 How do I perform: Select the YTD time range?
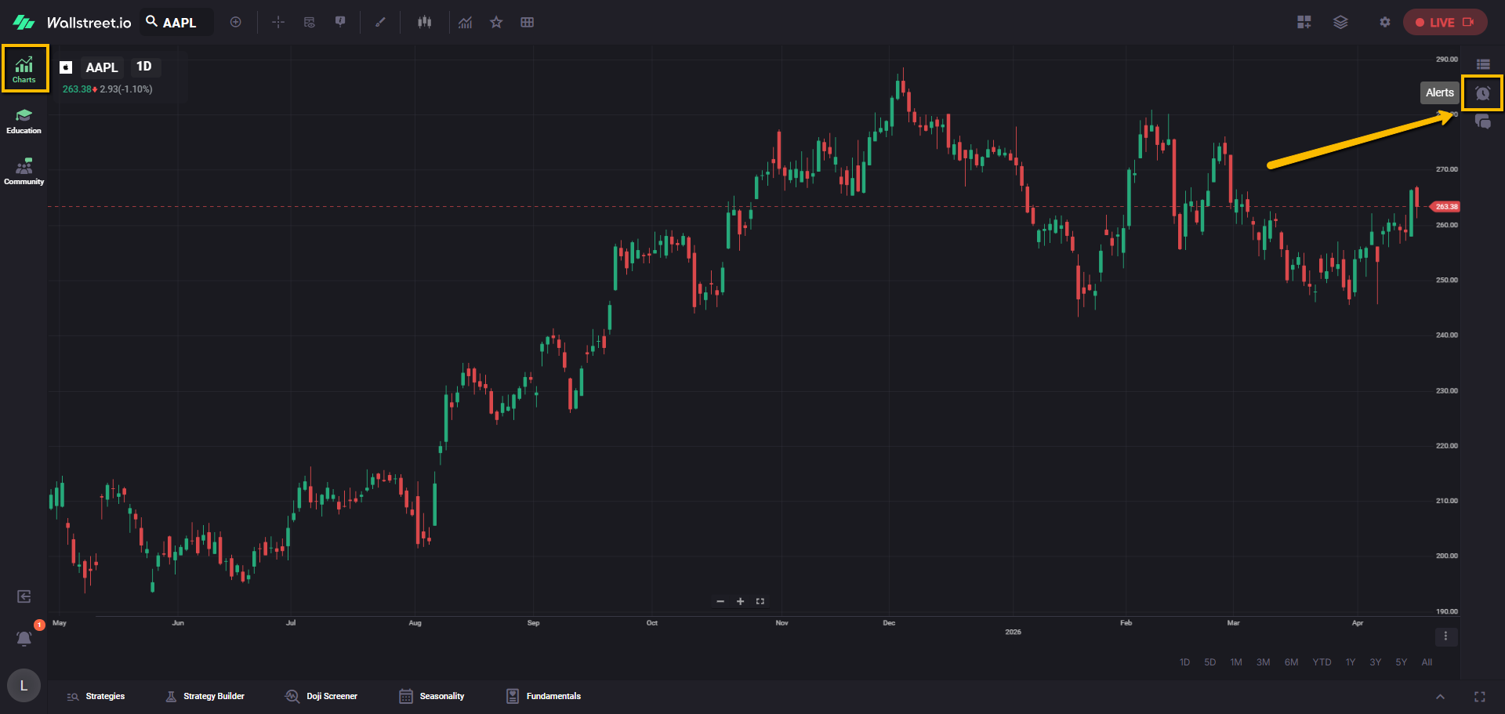click(1322, 662)
